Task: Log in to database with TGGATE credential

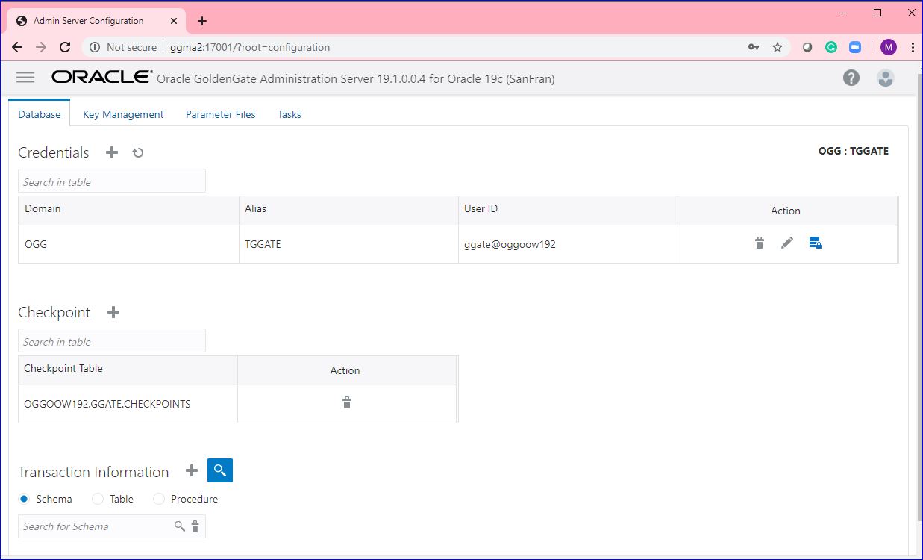Action: pos(816,243)
